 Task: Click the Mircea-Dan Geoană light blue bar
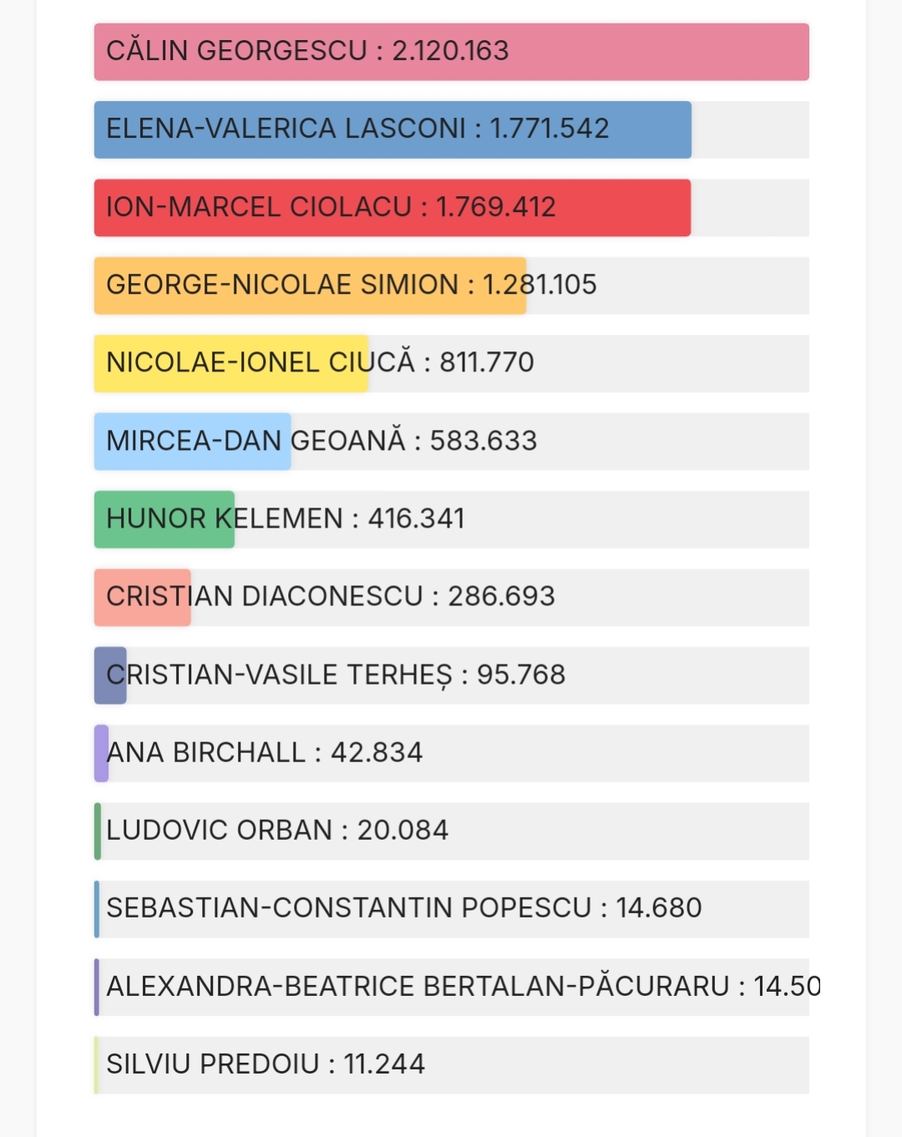[x=193, y=442]
